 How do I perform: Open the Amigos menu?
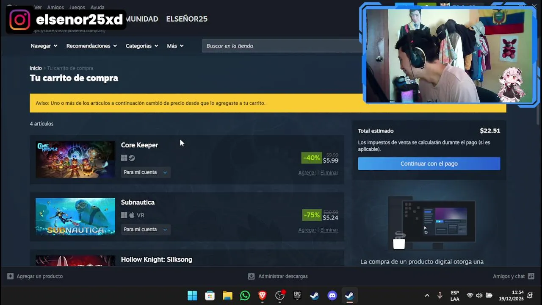tap(55, 7)
